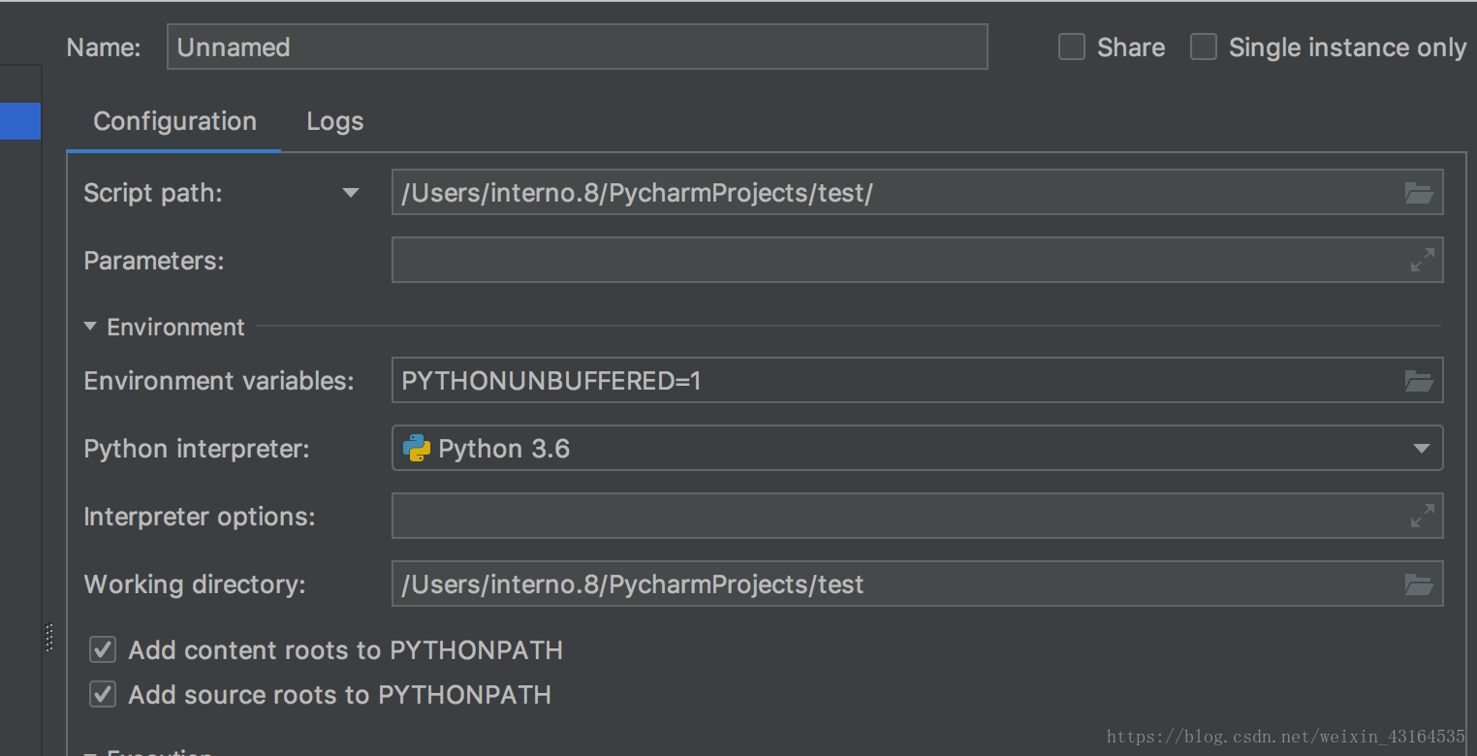Open the Python interpreter dropdown
This screenshot has width=1477, height=756.
point(1421,448)
